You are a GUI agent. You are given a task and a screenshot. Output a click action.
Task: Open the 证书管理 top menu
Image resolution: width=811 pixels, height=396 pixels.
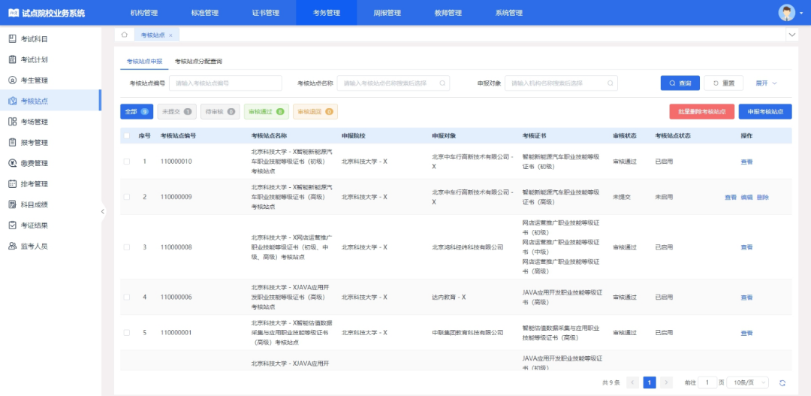(x=265, y=13)
